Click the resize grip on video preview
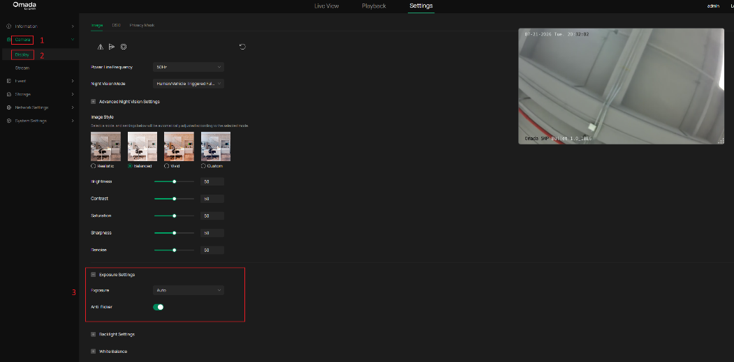The image size is (734, 362). [x=721, y=140]
